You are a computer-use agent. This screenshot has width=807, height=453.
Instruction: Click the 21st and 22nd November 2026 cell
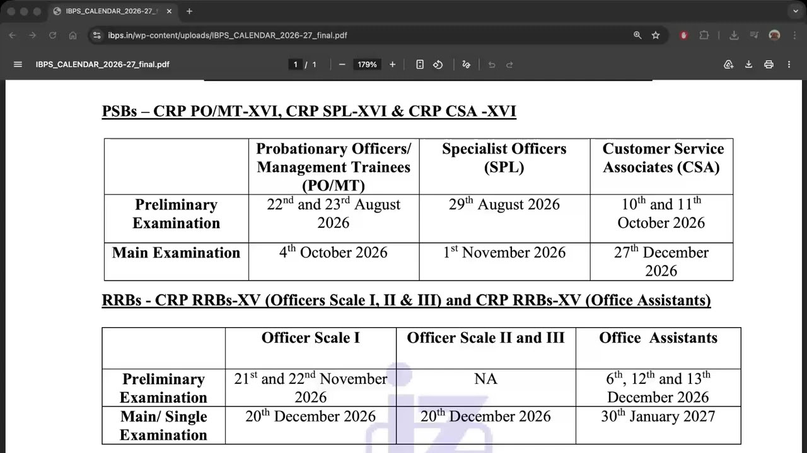click(x=311, y=388)
